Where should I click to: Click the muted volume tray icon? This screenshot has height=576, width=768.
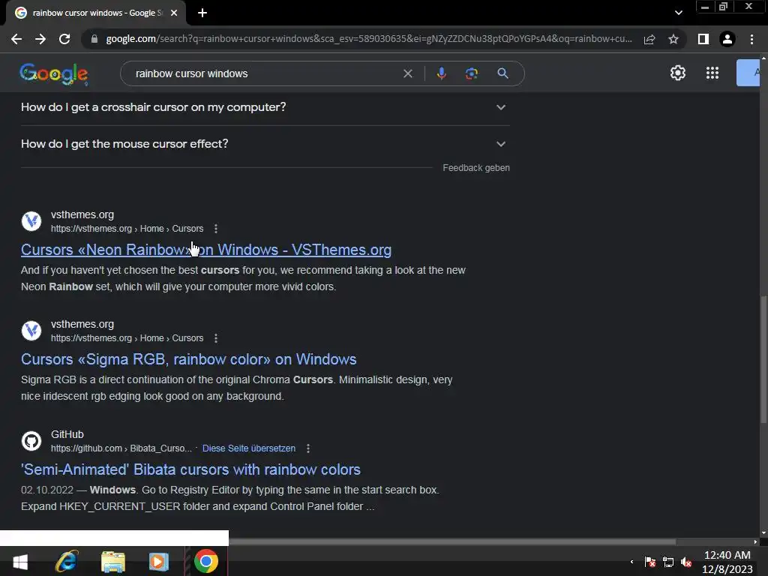(687, 562)
